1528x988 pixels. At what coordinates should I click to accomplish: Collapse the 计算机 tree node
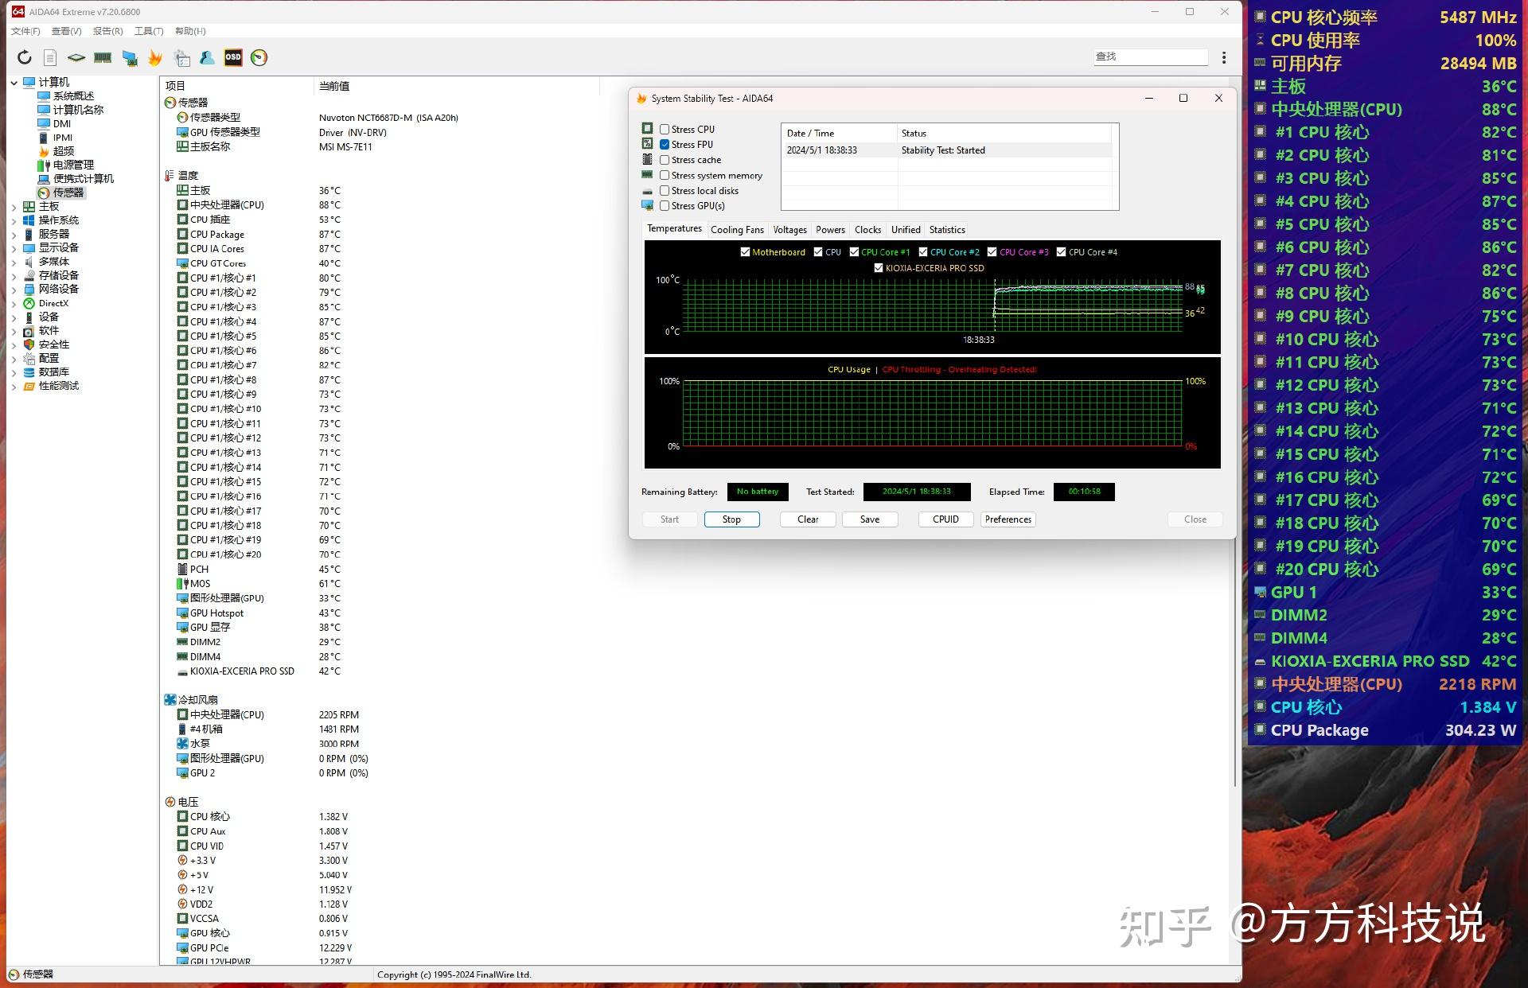14,83
